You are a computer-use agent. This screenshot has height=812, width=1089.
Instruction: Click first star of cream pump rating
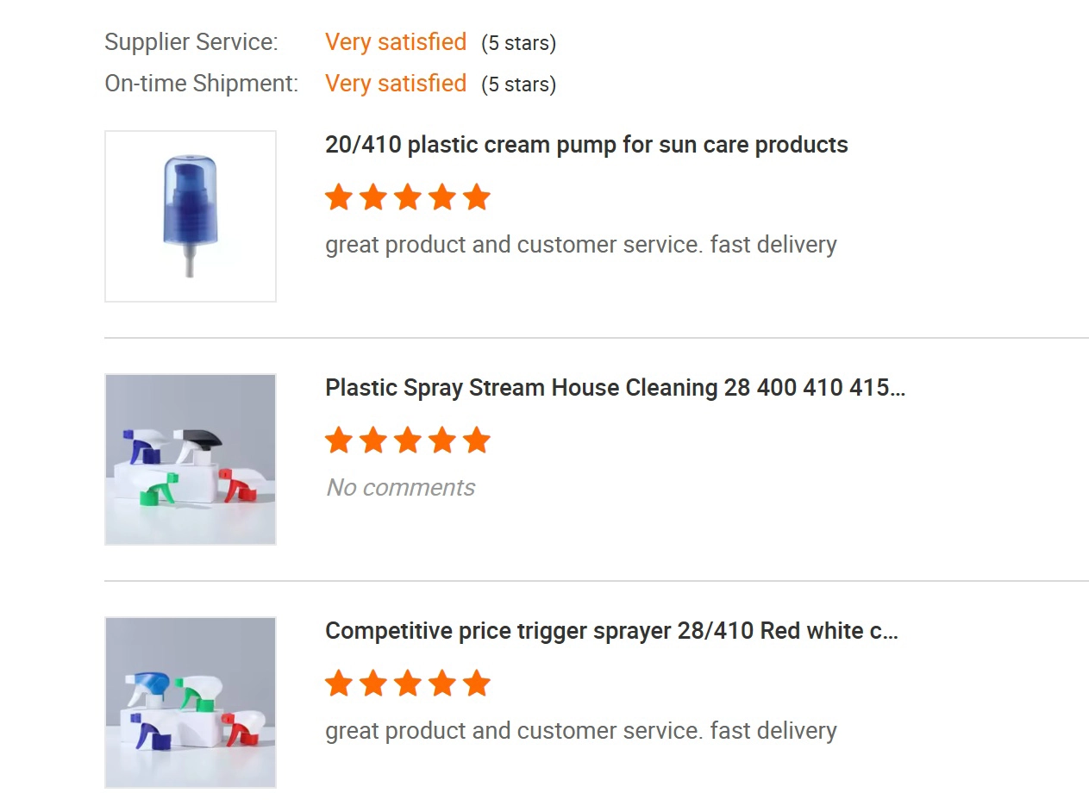pyautogui.click(x=339, y=197)
